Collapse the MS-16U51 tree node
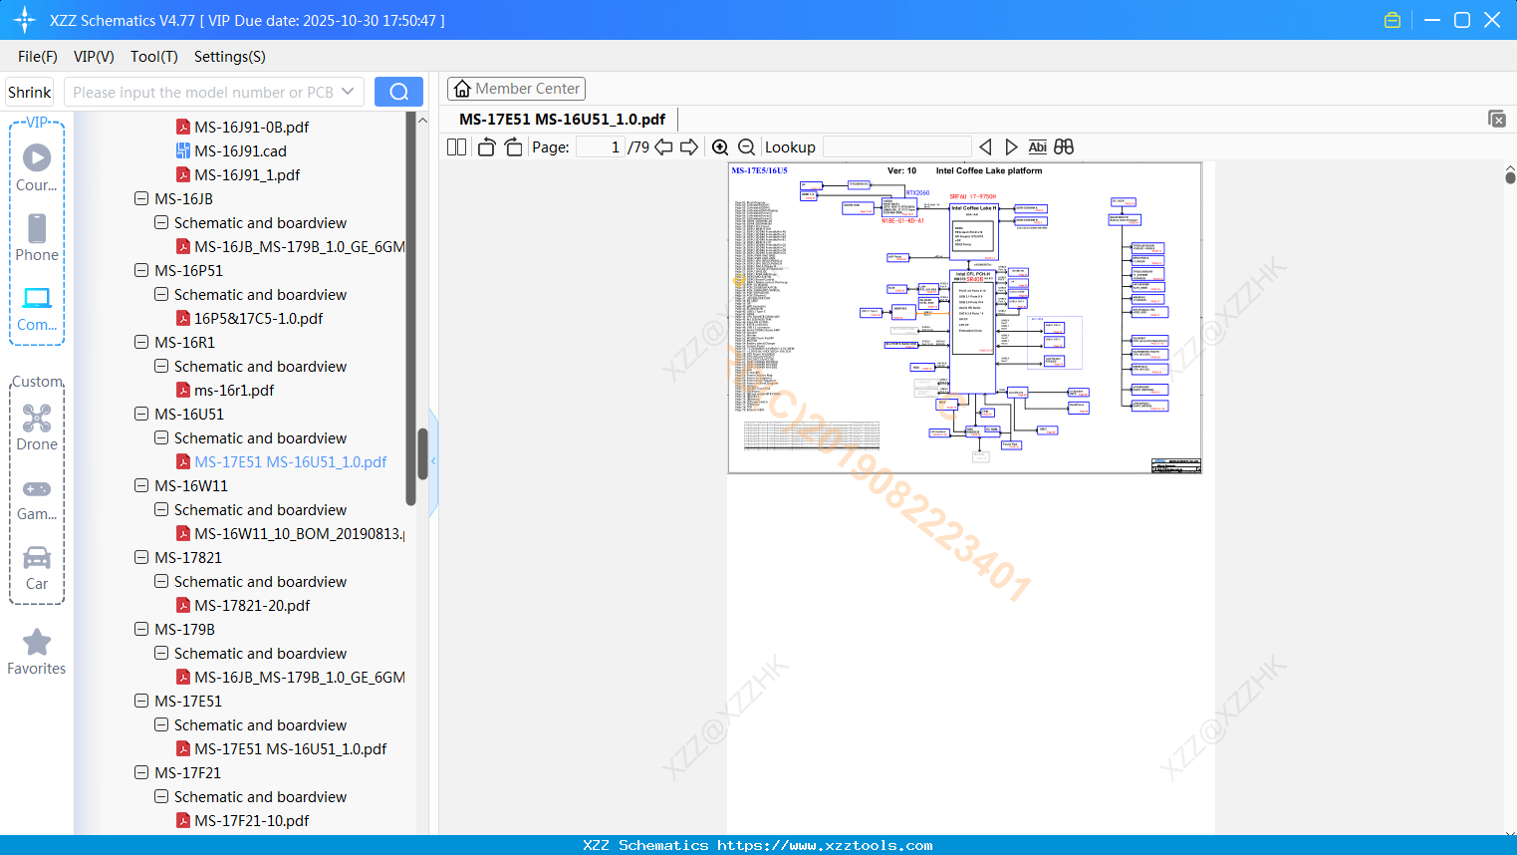The height and width of the screenshot is (855, 1517). coord(141,414)
